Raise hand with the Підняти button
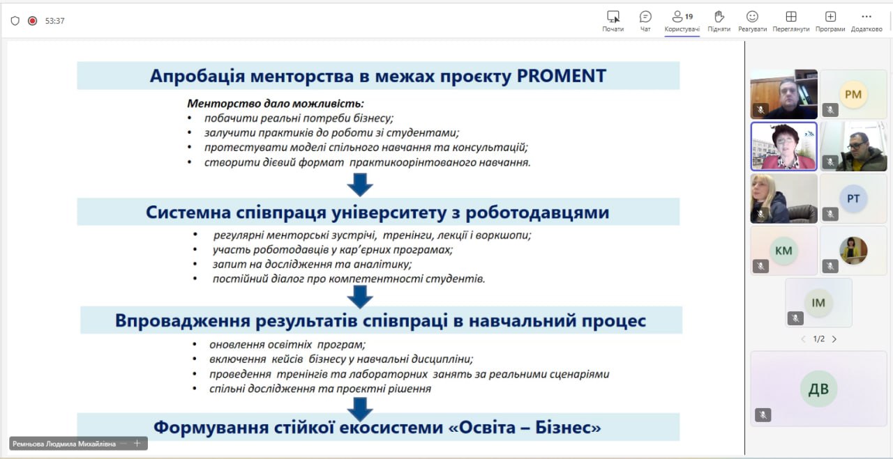The height and width of the screenshot is (459, 893). [x=719, y=17]
